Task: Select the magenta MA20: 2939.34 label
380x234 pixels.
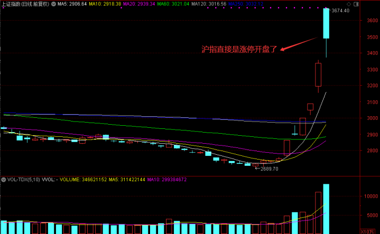Action: tap(139, 4)
